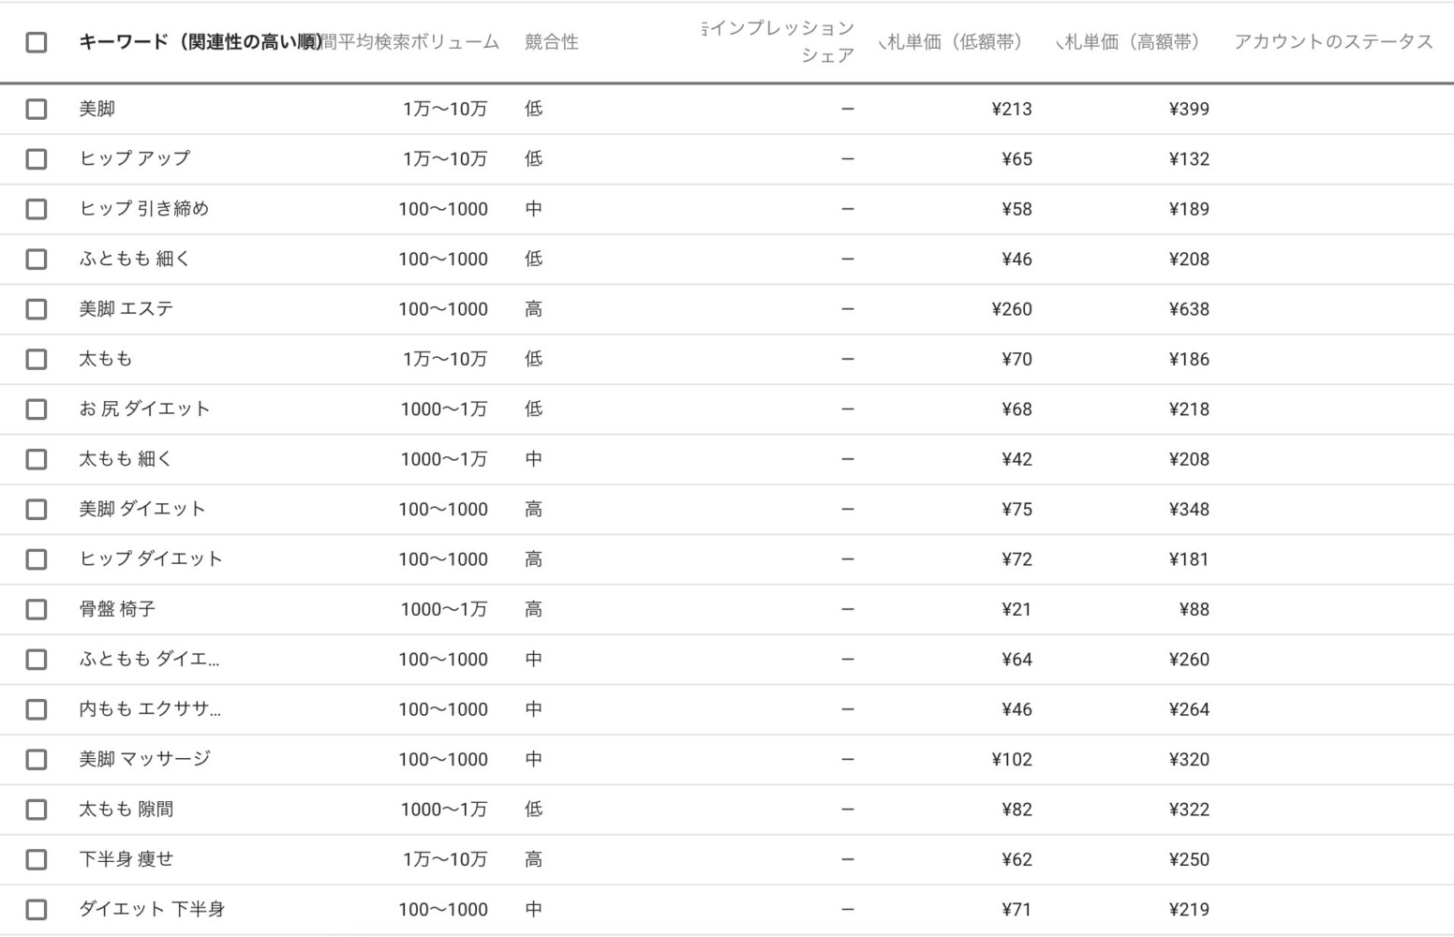
Task: Check the 下半身 痩せ row checkbox
Action: (37, 859)
